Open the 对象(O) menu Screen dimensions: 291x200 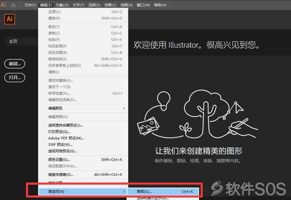[62, 5]
